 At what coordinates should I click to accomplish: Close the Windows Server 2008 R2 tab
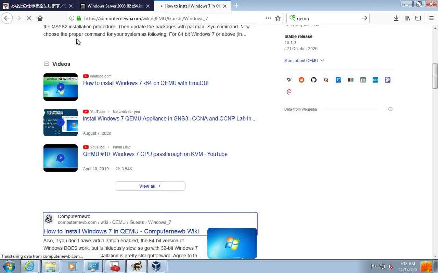pyautogui.click(x=147, y=6)
